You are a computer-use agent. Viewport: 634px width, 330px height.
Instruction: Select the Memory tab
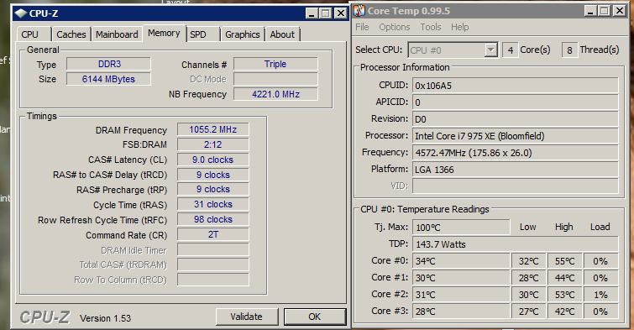pyautogui.click(x=164, y=33)
